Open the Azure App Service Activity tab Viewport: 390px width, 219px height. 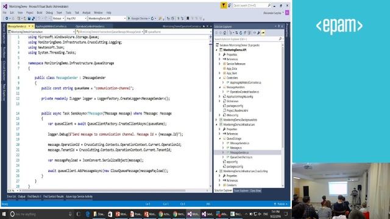pos(79,196)
